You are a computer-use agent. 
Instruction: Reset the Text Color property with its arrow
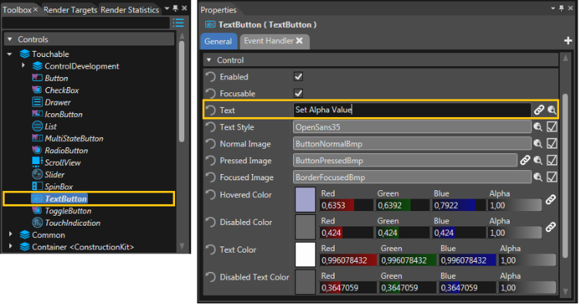[x=210, y=250]
